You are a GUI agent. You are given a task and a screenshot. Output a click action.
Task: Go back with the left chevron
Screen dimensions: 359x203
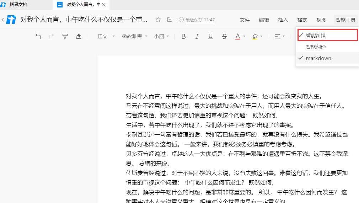point(2,20)
